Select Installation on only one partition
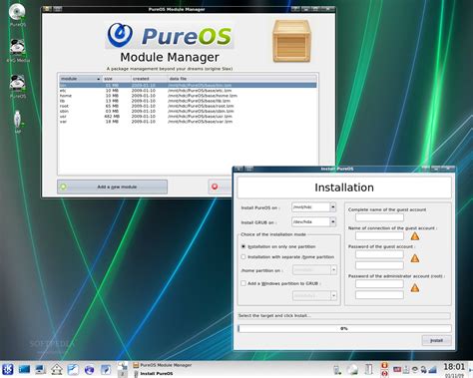Screen dimensions: 473x378 [243, 246]
